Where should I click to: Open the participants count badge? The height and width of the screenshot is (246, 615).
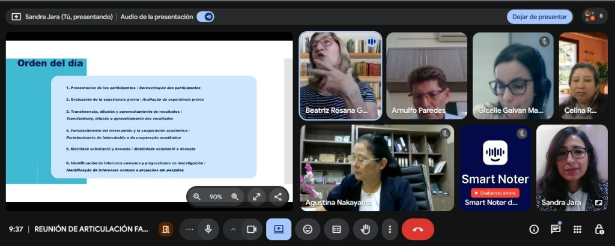594,16
